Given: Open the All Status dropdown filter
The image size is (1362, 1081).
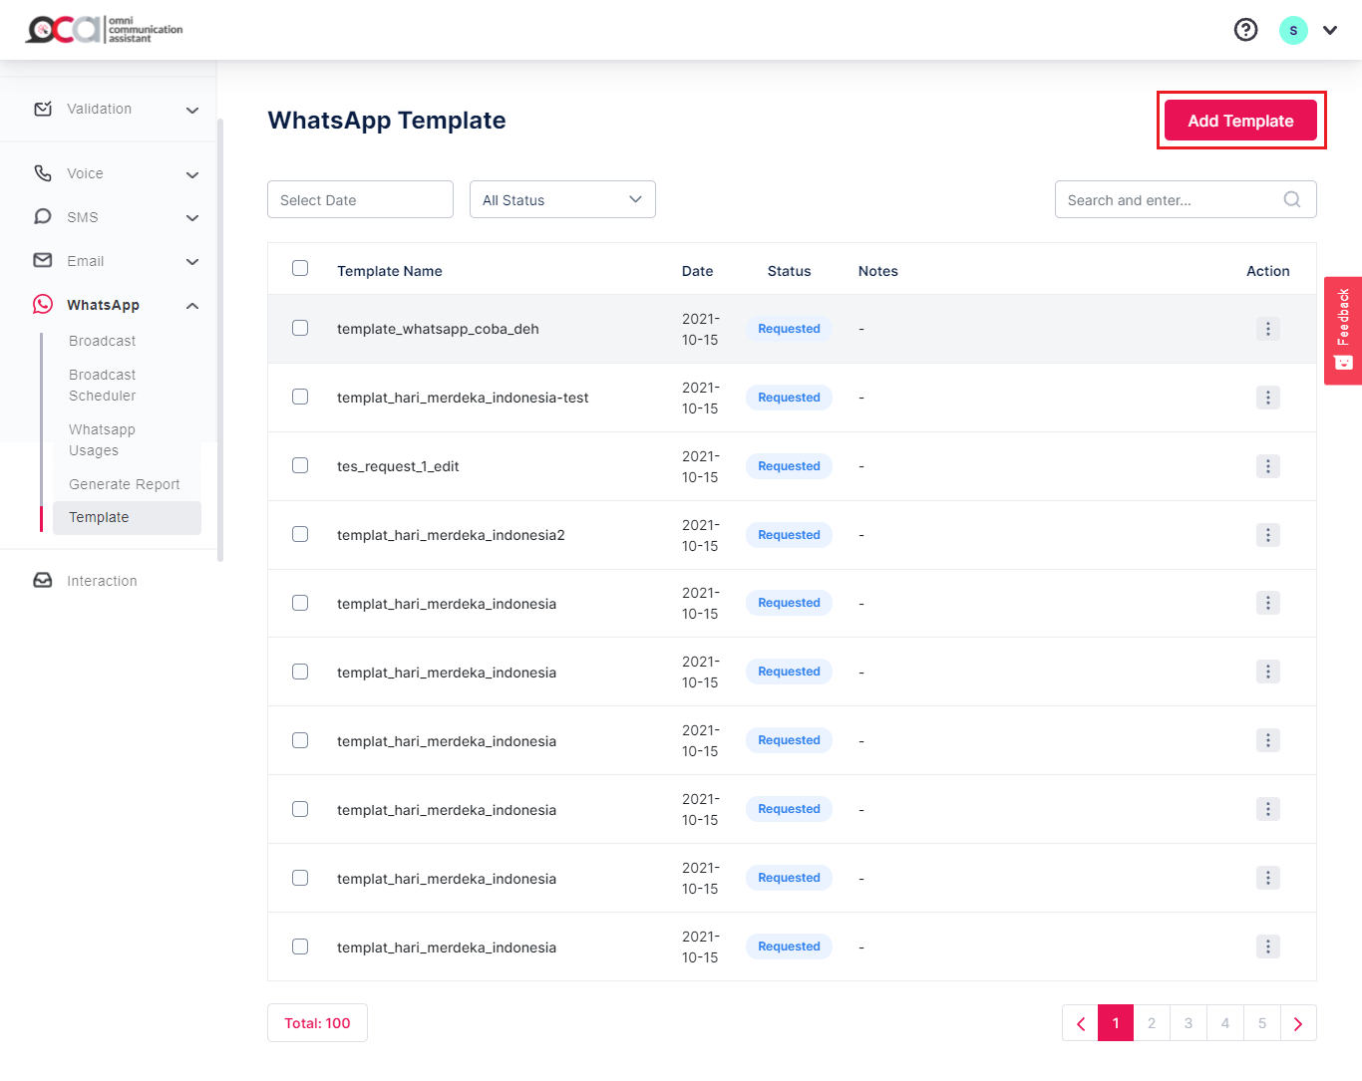Looking at the screenshot, I should pos(562,199).
